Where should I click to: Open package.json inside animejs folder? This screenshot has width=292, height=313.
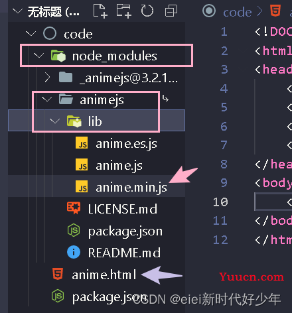click(125, 231)
